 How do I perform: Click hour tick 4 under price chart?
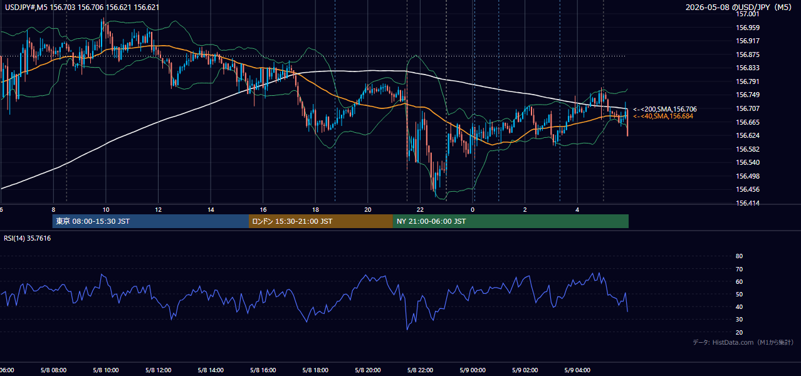[x=577, y=210]
